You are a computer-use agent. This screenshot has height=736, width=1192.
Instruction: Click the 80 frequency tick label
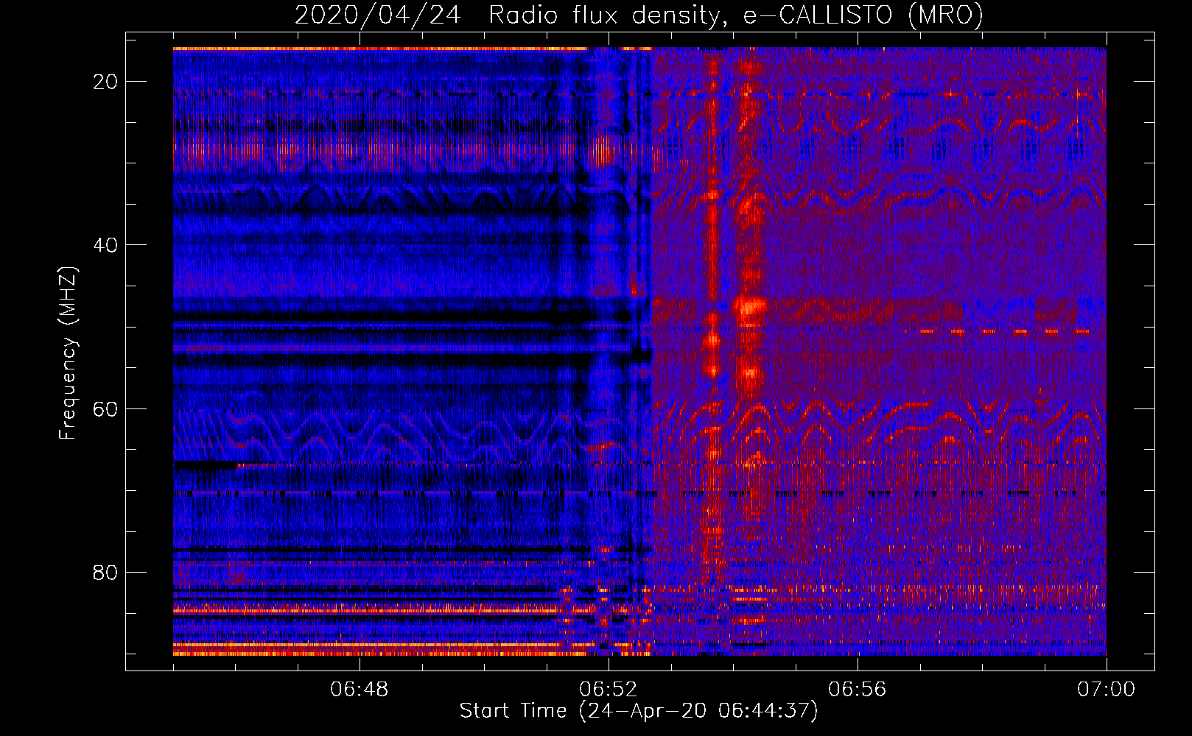pyautogui.click(x=105, y=572)
